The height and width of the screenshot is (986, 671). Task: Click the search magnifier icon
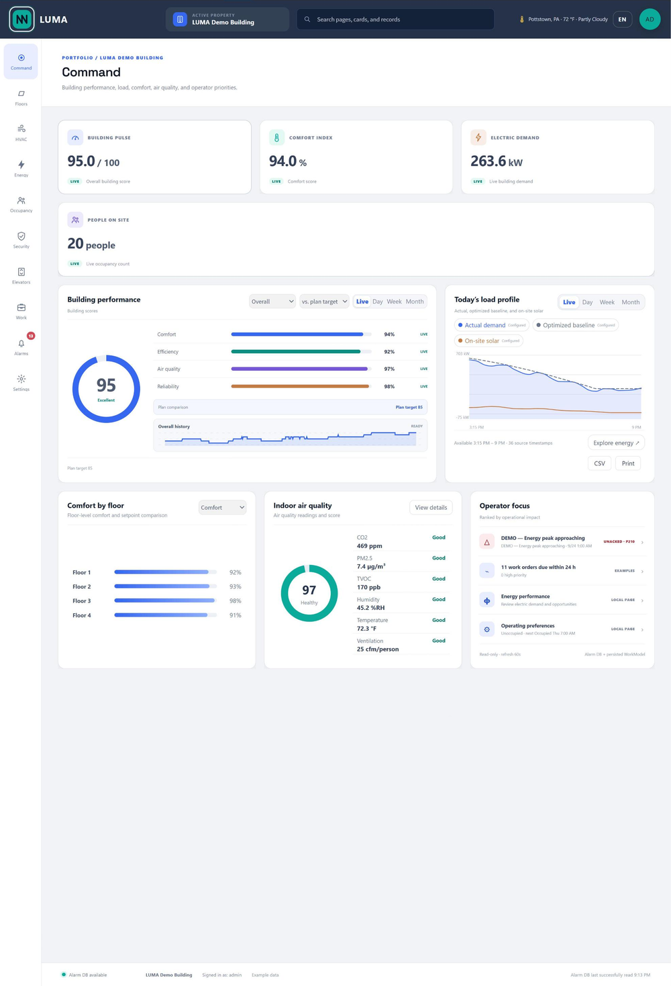click(307, 19)
